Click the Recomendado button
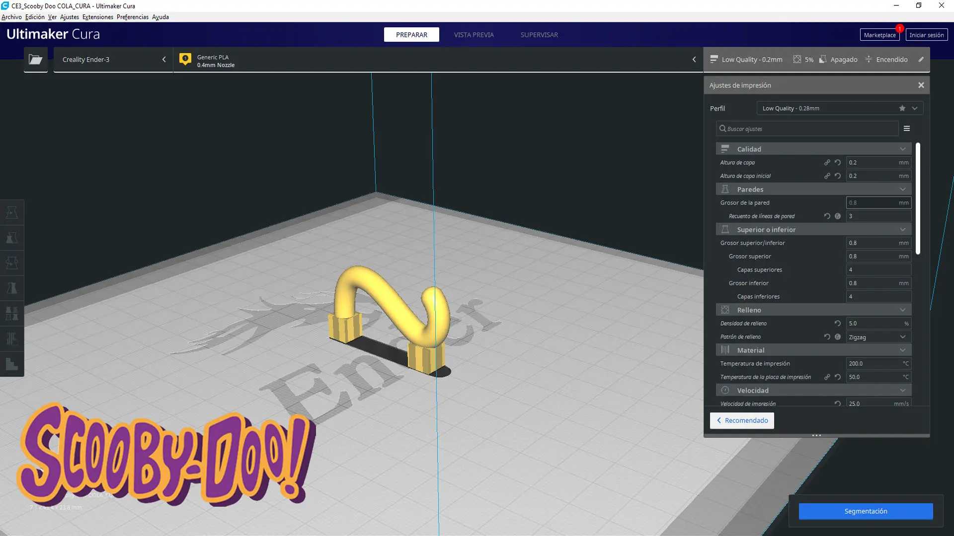Image resolution: width=954 pixels, height=536 pixels. click(742, 420)
